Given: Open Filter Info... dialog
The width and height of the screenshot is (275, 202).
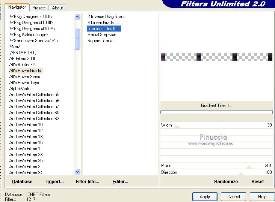Looking at the screenshot, I should click(87, 182).
